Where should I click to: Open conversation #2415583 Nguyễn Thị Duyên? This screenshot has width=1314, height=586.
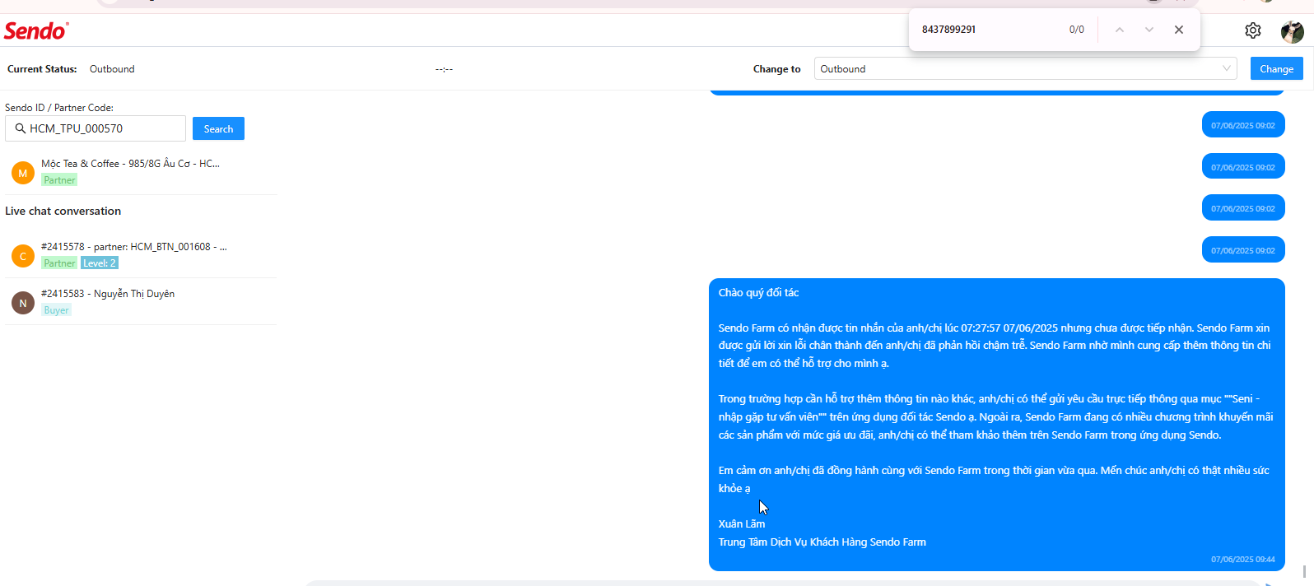[x=141, y=302]
